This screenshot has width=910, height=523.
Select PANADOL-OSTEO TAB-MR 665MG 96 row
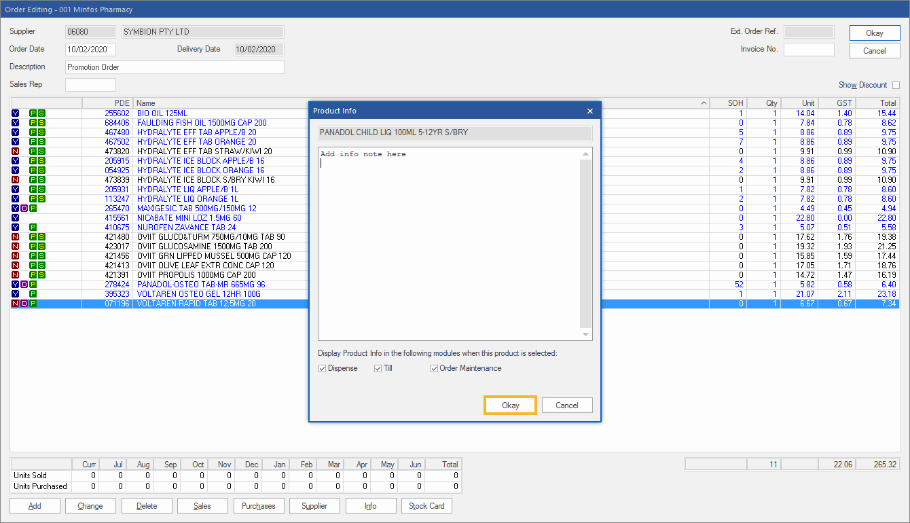(454, 285)
